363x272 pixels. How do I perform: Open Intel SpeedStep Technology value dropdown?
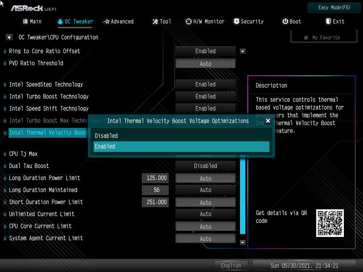tap(205, 84)
